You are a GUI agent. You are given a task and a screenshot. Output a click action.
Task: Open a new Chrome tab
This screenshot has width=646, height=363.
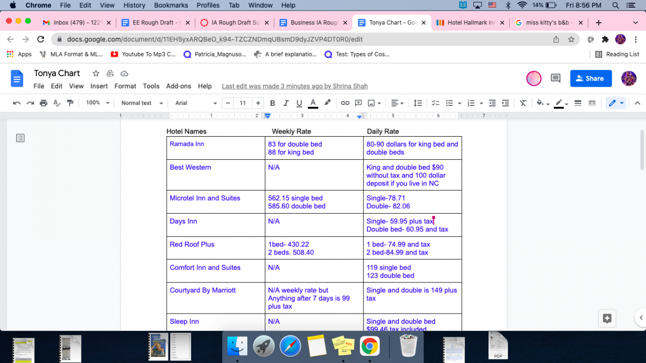599,23
